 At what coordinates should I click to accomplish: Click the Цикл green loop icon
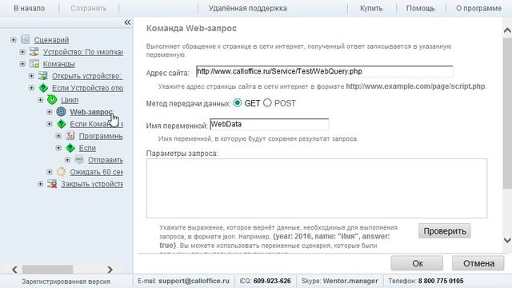[52, 99]
